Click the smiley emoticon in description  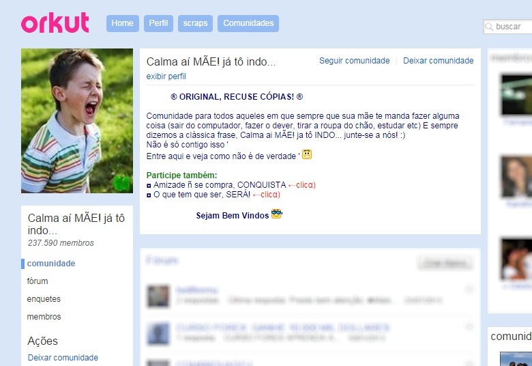pos(307,154)
